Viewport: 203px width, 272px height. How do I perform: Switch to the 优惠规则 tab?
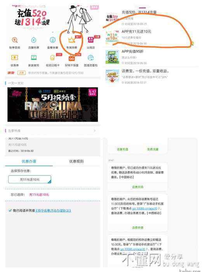pos(76,161)
